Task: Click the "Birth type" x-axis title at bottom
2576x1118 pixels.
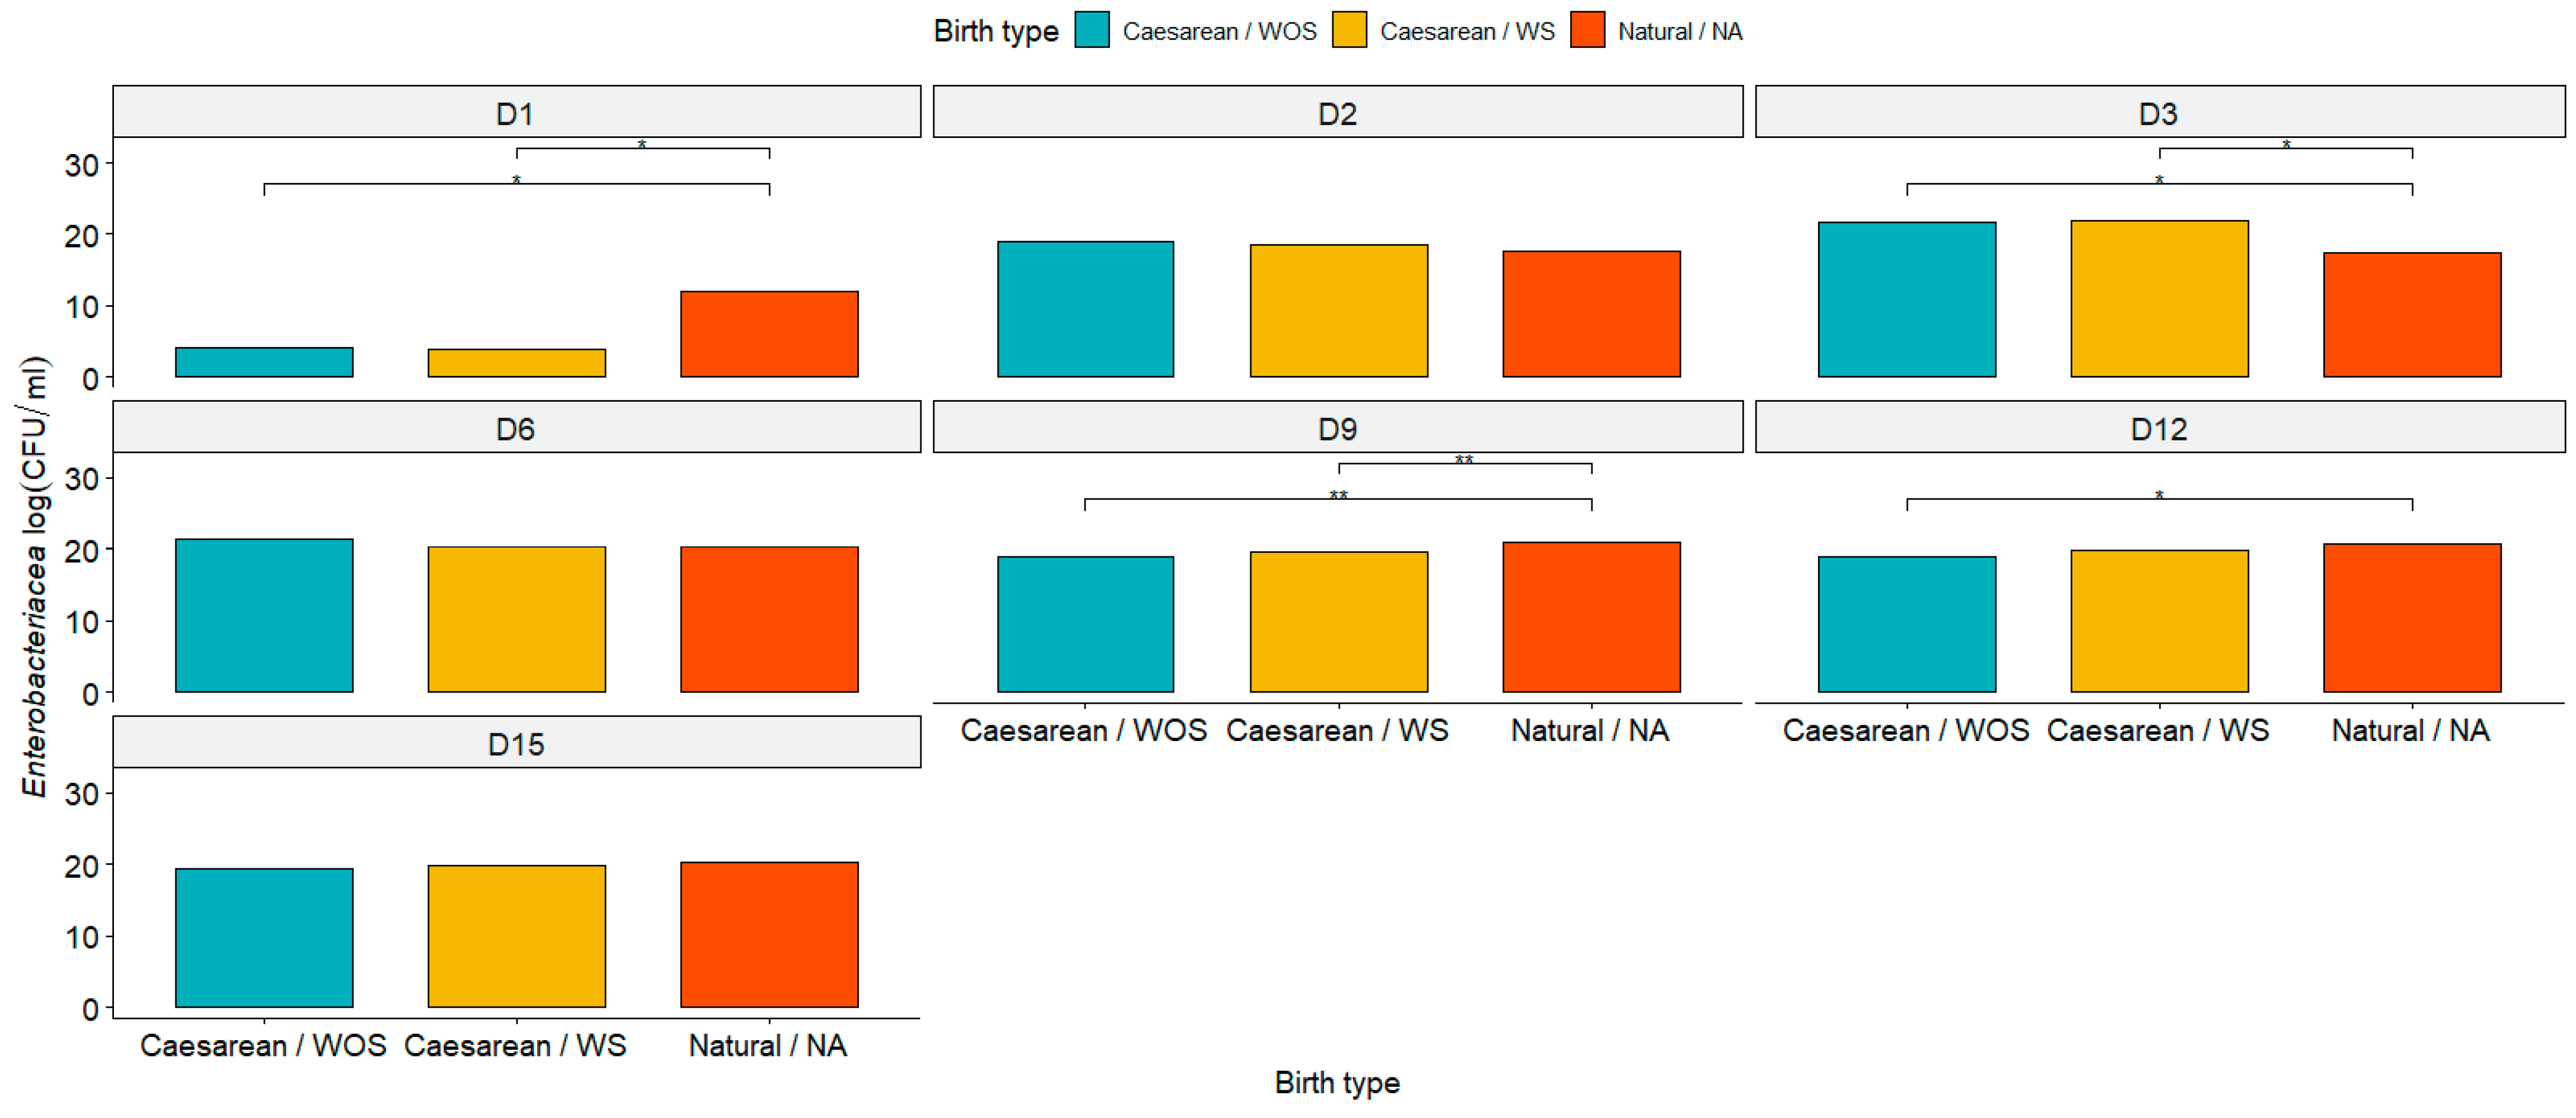Action: click(x=1336, y=1082)
